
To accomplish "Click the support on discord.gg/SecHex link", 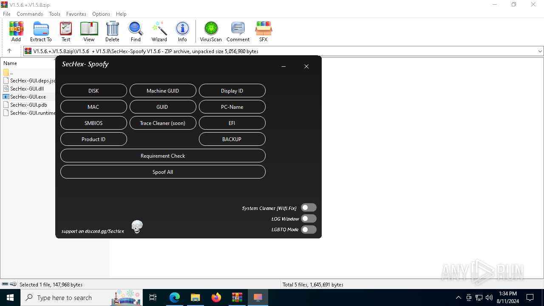I will 93,231.
